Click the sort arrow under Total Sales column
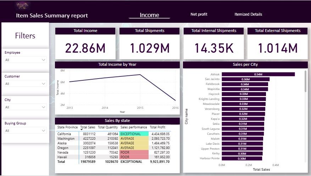The height and width of the screenshot is (176, 311). 82,130
